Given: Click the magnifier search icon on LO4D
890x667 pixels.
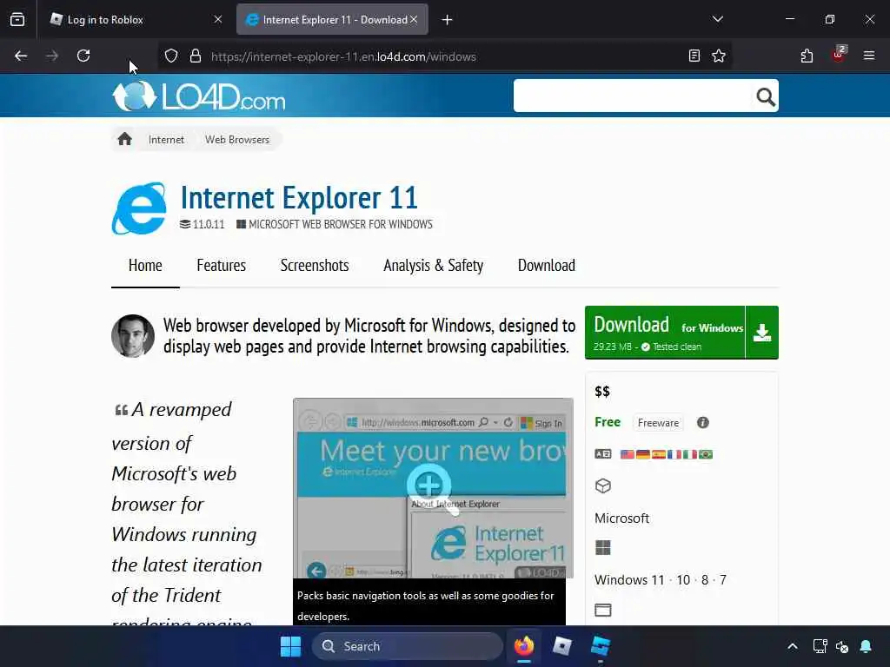Looking at the screenshot, I should 765,96.
